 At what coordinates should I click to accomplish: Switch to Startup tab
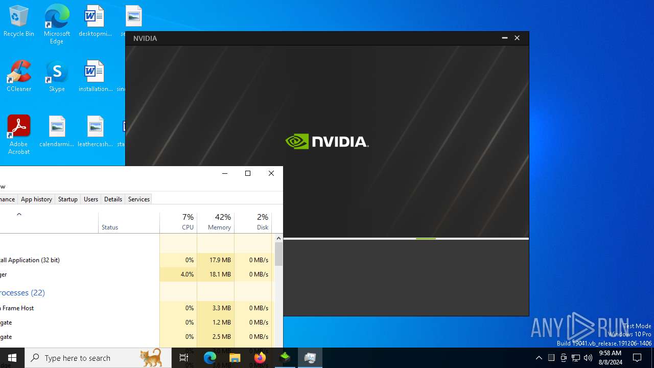(68, 199)
